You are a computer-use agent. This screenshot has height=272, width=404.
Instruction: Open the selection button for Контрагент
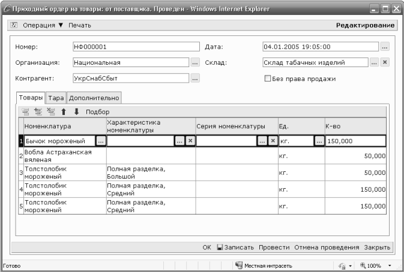pos(195,78)
